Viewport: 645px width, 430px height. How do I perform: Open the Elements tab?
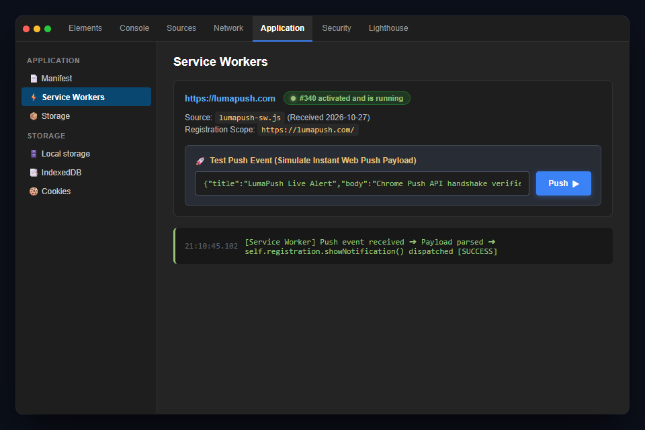point(85,28)
